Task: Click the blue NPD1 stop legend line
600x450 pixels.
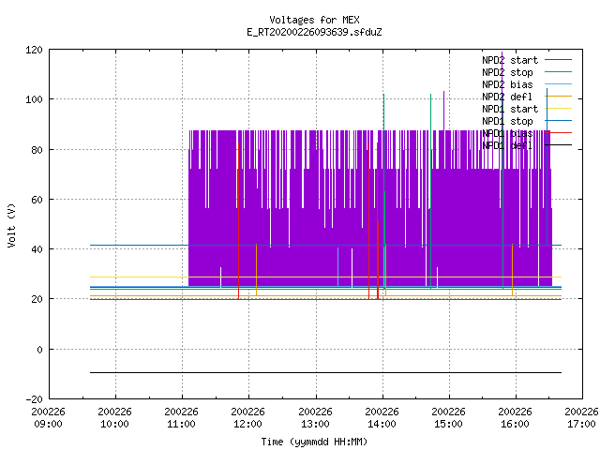Action: click(558, 121)
